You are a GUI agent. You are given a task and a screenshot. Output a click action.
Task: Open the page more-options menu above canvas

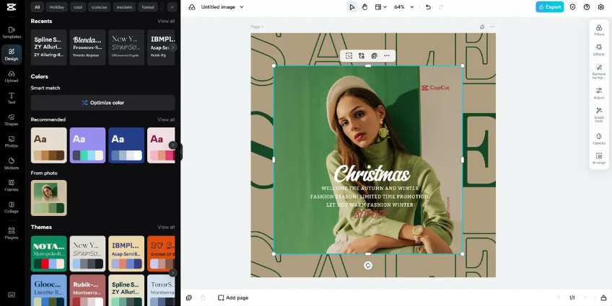pos(492,27)
